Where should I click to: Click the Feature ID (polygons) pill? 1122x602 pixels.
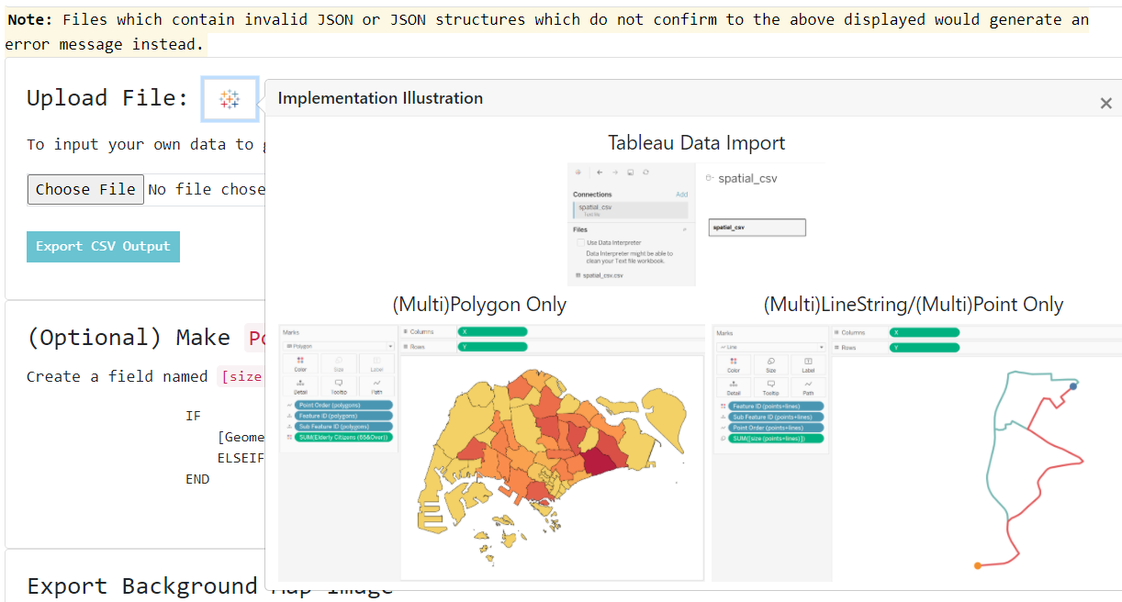(x=343, y=416)
